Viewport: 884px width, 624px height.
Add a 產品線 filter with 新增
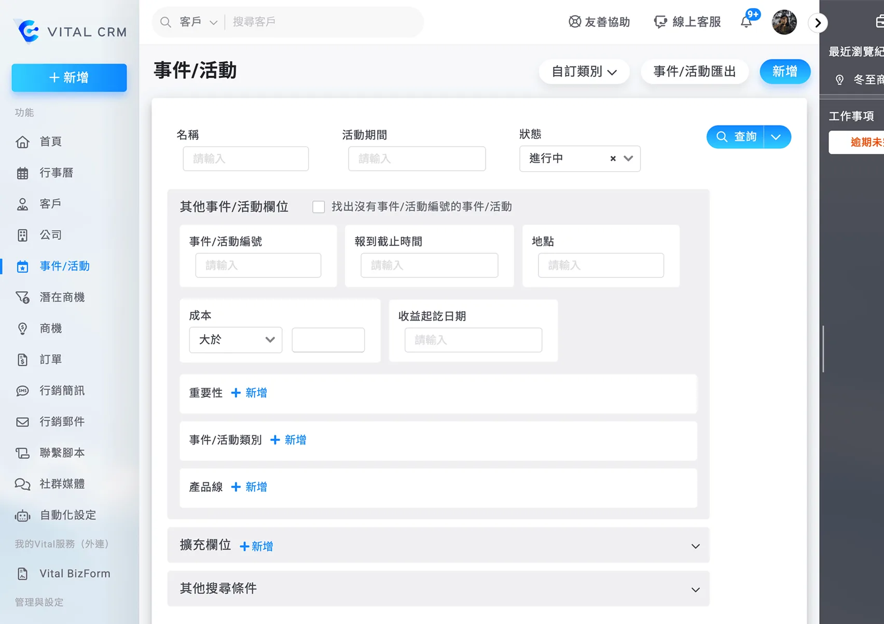249,487
